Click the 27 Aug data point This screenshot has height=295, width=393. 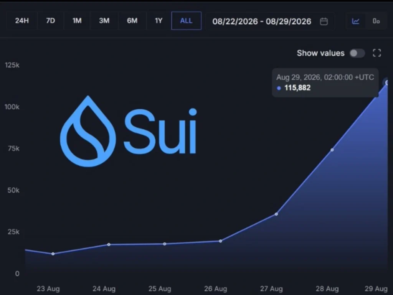(276, 214)
